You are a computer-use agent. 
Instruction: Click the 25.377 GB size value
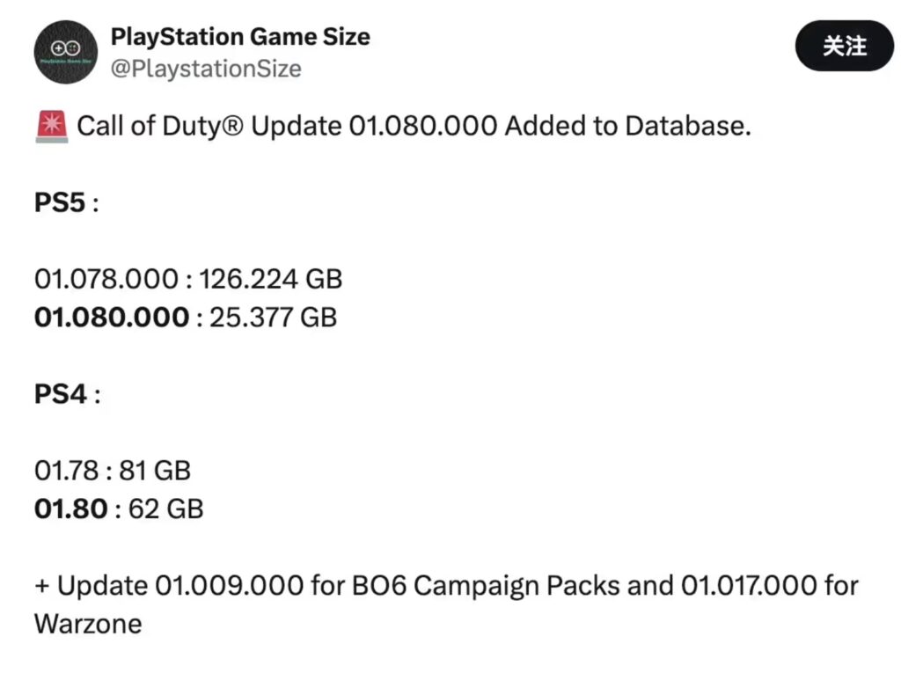(x=273, y=318)
